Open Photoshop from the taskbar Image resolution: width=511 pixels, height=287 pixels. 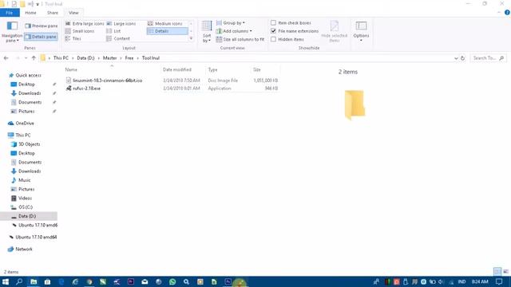(x=228, y=281)
